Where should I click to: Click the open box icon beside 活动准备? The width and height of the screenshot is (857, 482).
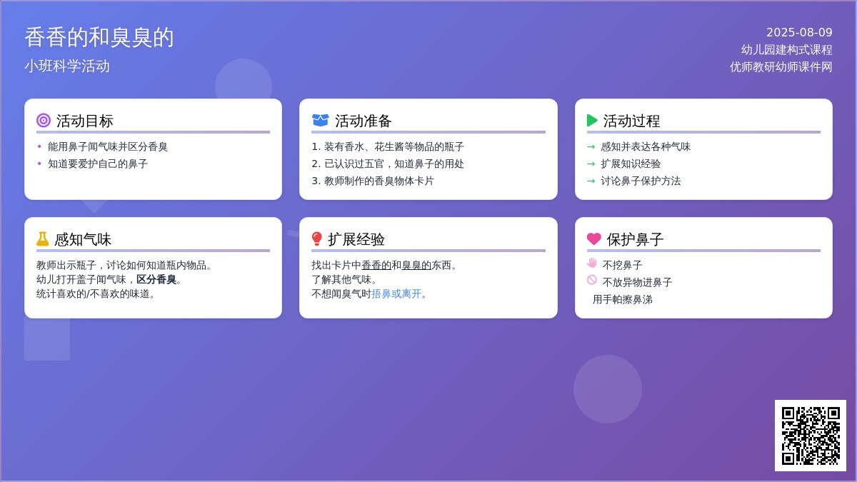[x=320, y=121]
